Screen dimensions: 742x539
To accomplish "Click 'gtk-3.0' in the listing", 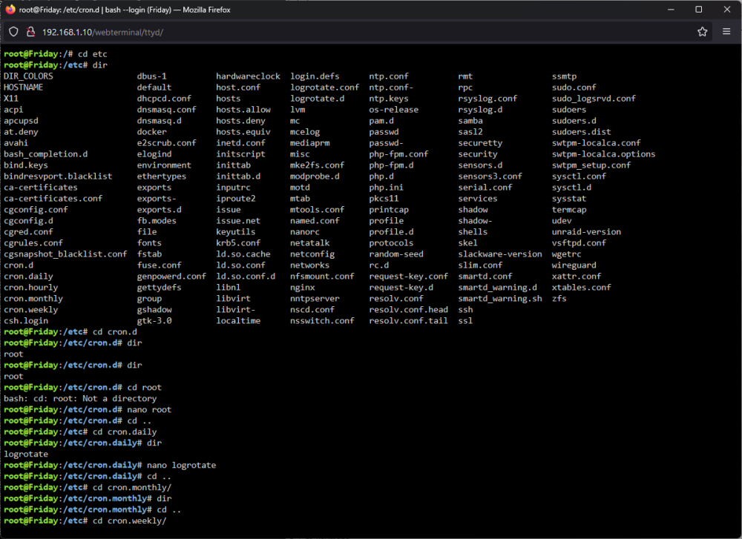I will [154, 320].
